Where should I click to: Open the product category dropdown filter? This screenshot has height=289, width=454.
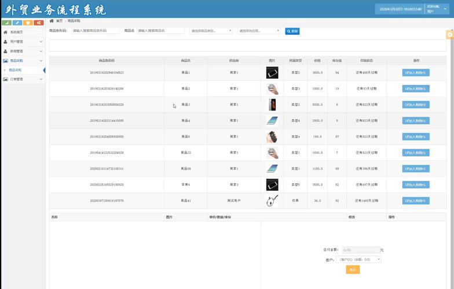(x=211, y=31)
